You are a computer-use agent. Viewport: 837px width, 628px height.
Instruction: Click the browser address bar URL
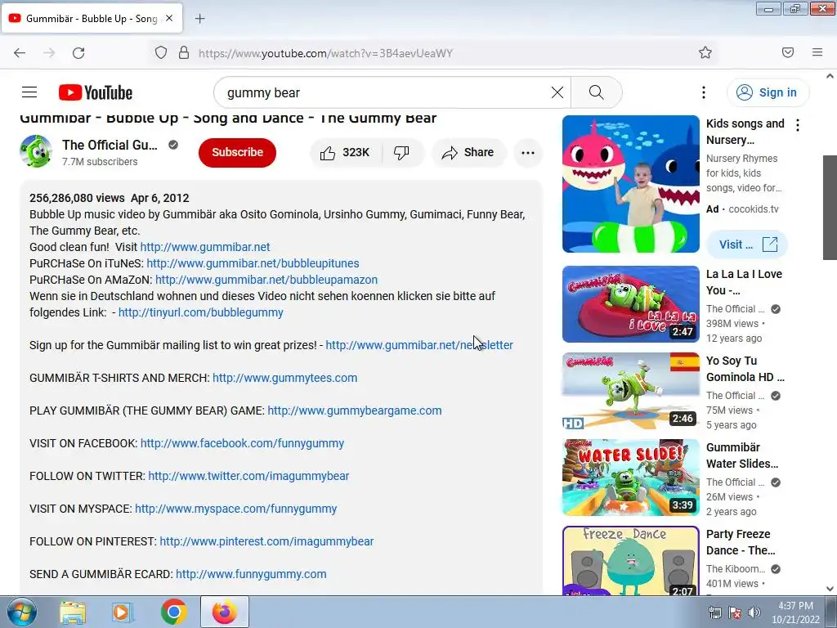(325, 53)
